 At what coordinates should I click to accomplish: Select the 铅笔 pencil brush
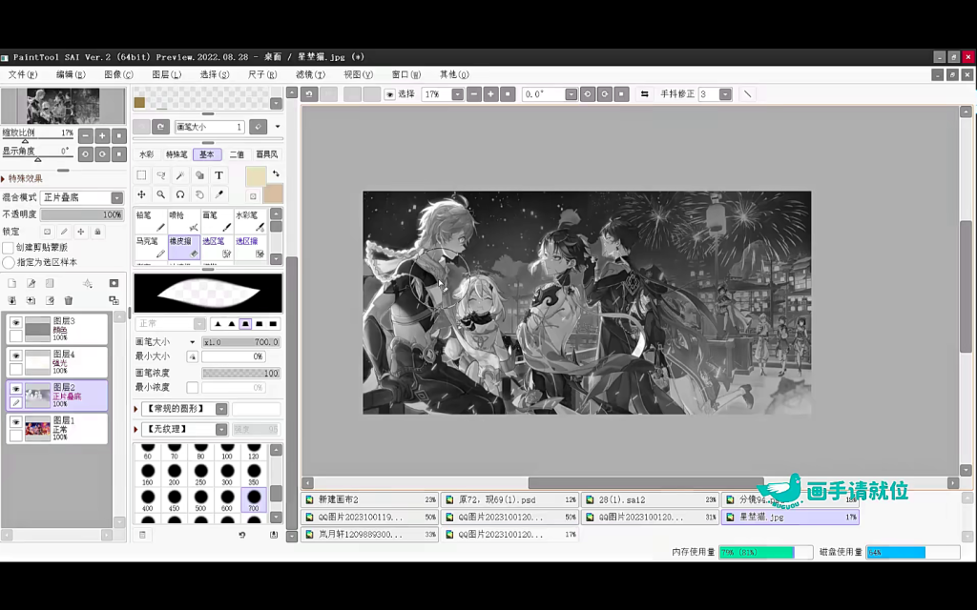pos(150,221)
